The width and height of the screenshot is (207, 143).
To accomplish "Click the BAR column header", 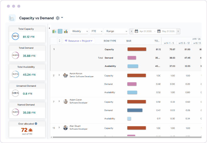I will (129, 41).
